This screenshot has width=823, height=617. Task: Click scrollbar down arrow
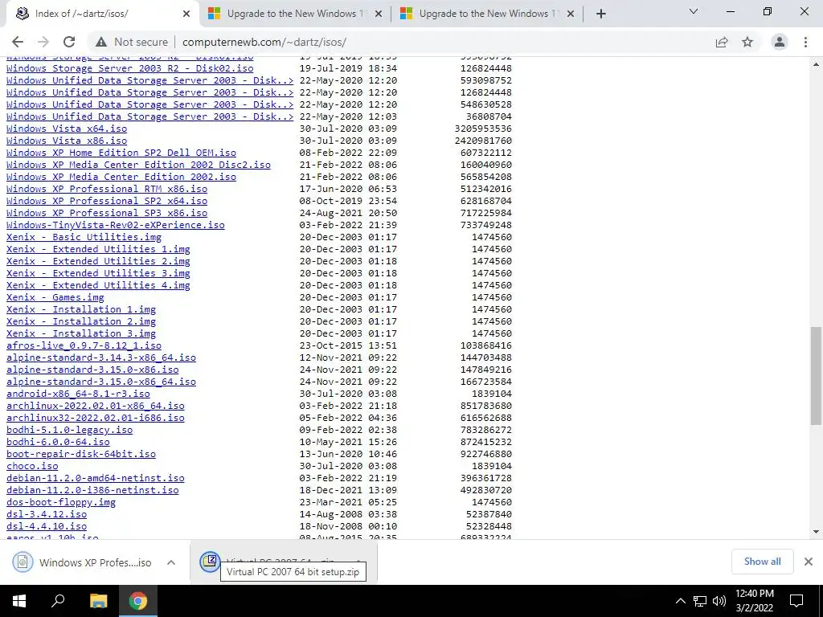click(x=816, y=532)
